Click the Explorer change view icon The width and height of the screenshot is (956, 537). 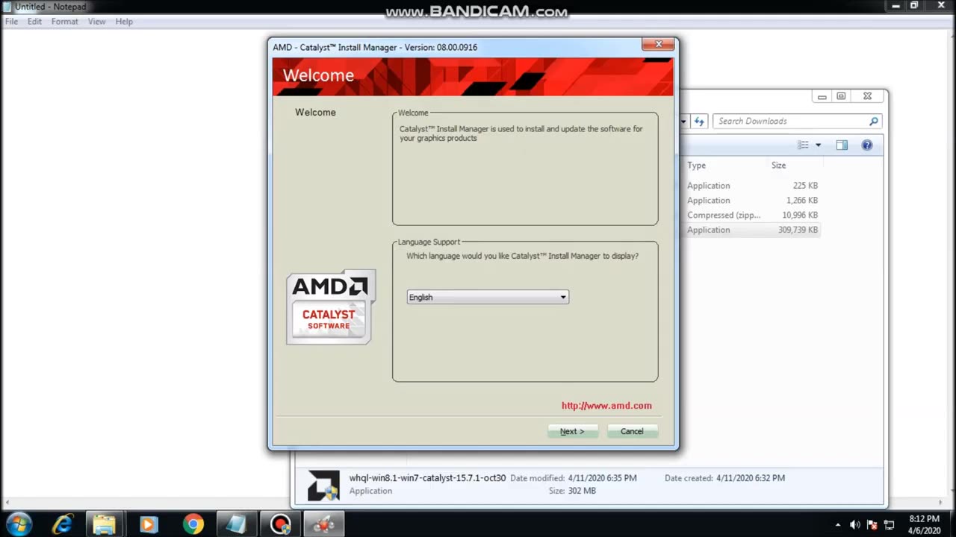point(803,145)
